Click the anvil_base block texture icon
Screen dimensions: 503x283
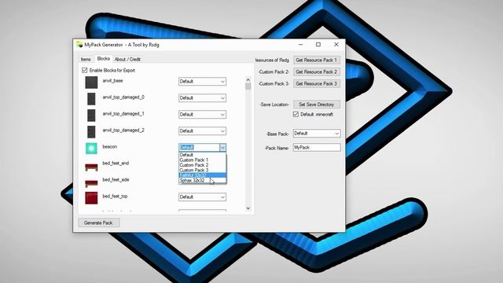point(91,83)
